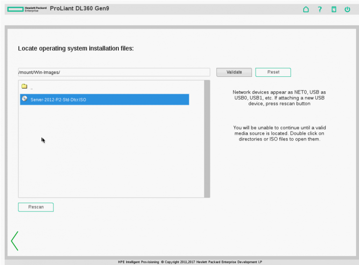Click the Validate button

[x=234, y=72]
